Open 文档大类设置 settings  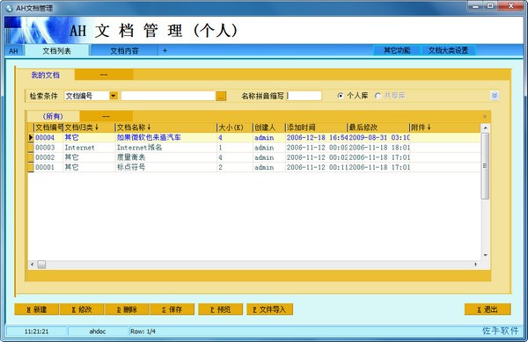448,50
